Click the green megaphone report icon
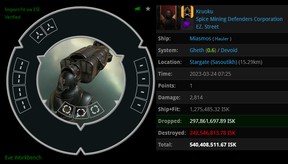288x164 pixels. tap(138, 9)
